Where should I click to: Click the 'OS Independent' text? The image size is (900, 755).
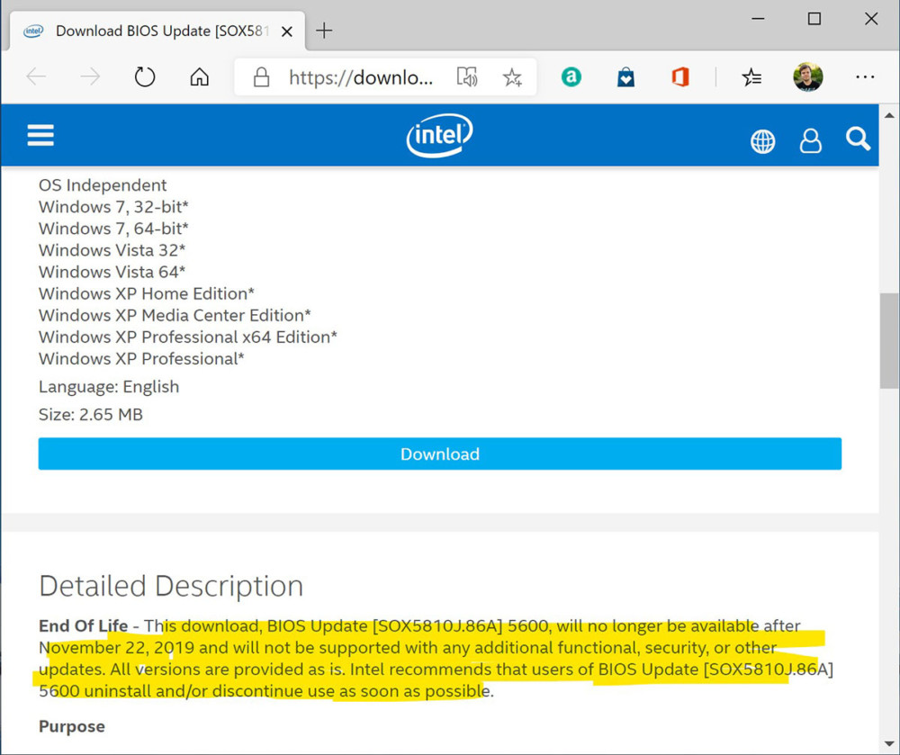103,185
